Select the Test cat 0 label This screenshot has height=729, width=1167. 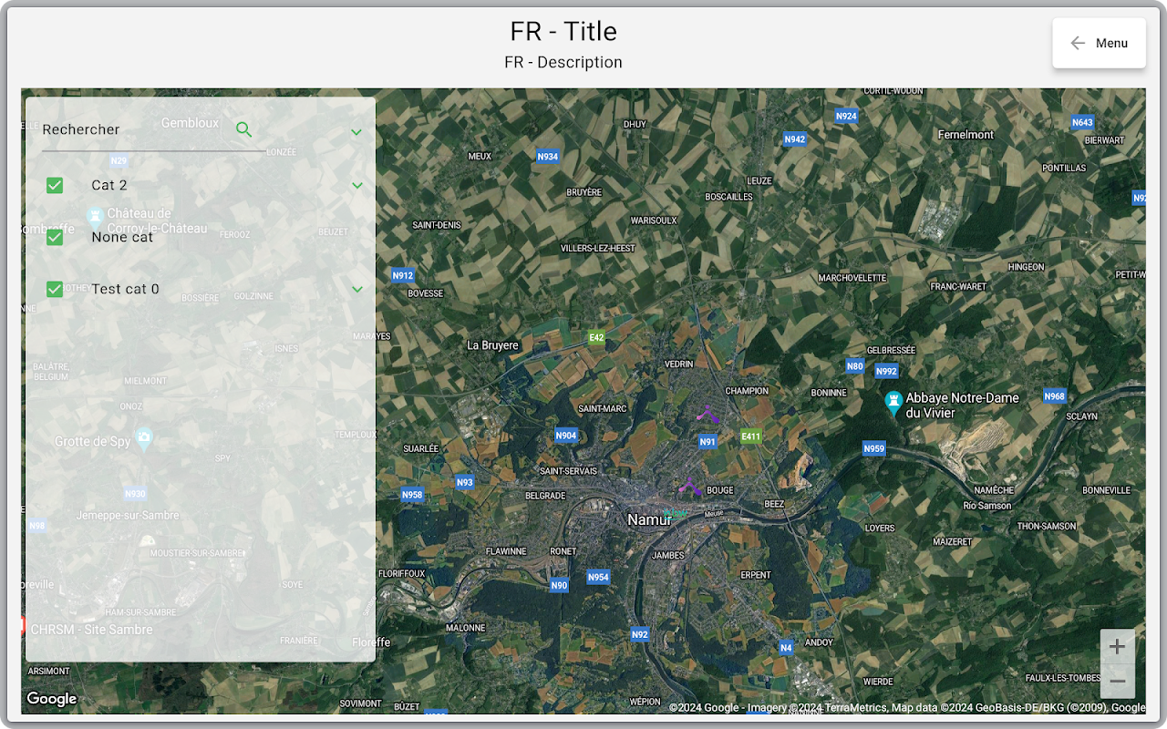coord(125,289)
